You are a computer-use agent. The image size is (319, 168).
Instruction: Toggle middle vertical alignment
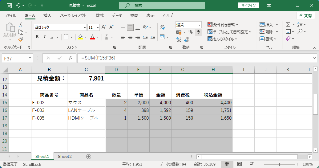pyautogui.click(x=130, y=27)
